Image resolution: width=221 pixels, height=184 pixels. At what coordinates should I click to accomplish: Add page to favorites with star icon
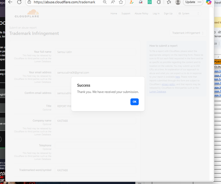pos(121,2)
